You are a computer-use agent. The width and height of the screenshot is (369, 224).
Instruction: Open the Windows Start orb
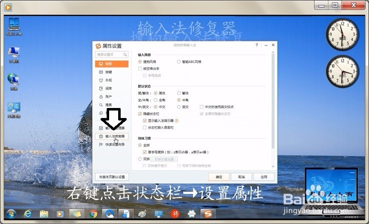click(11, 213)
